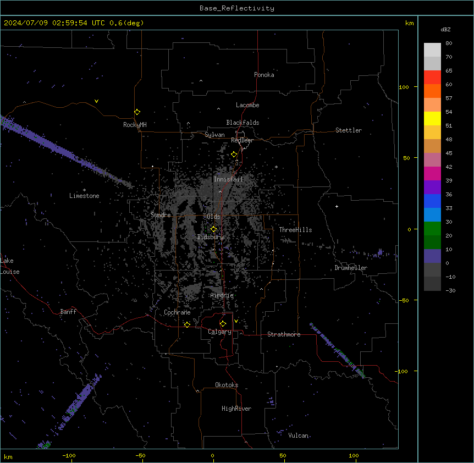Click the yellow diamond marker below RedDeer
This screenshot has height=463, width=474.
tap(234, 155)
